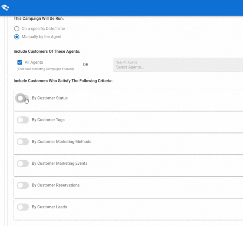Image resolution: width=243 pixels, height=226 pixels.
Task: Click the app logo in blue header
Action: (5, 7)
